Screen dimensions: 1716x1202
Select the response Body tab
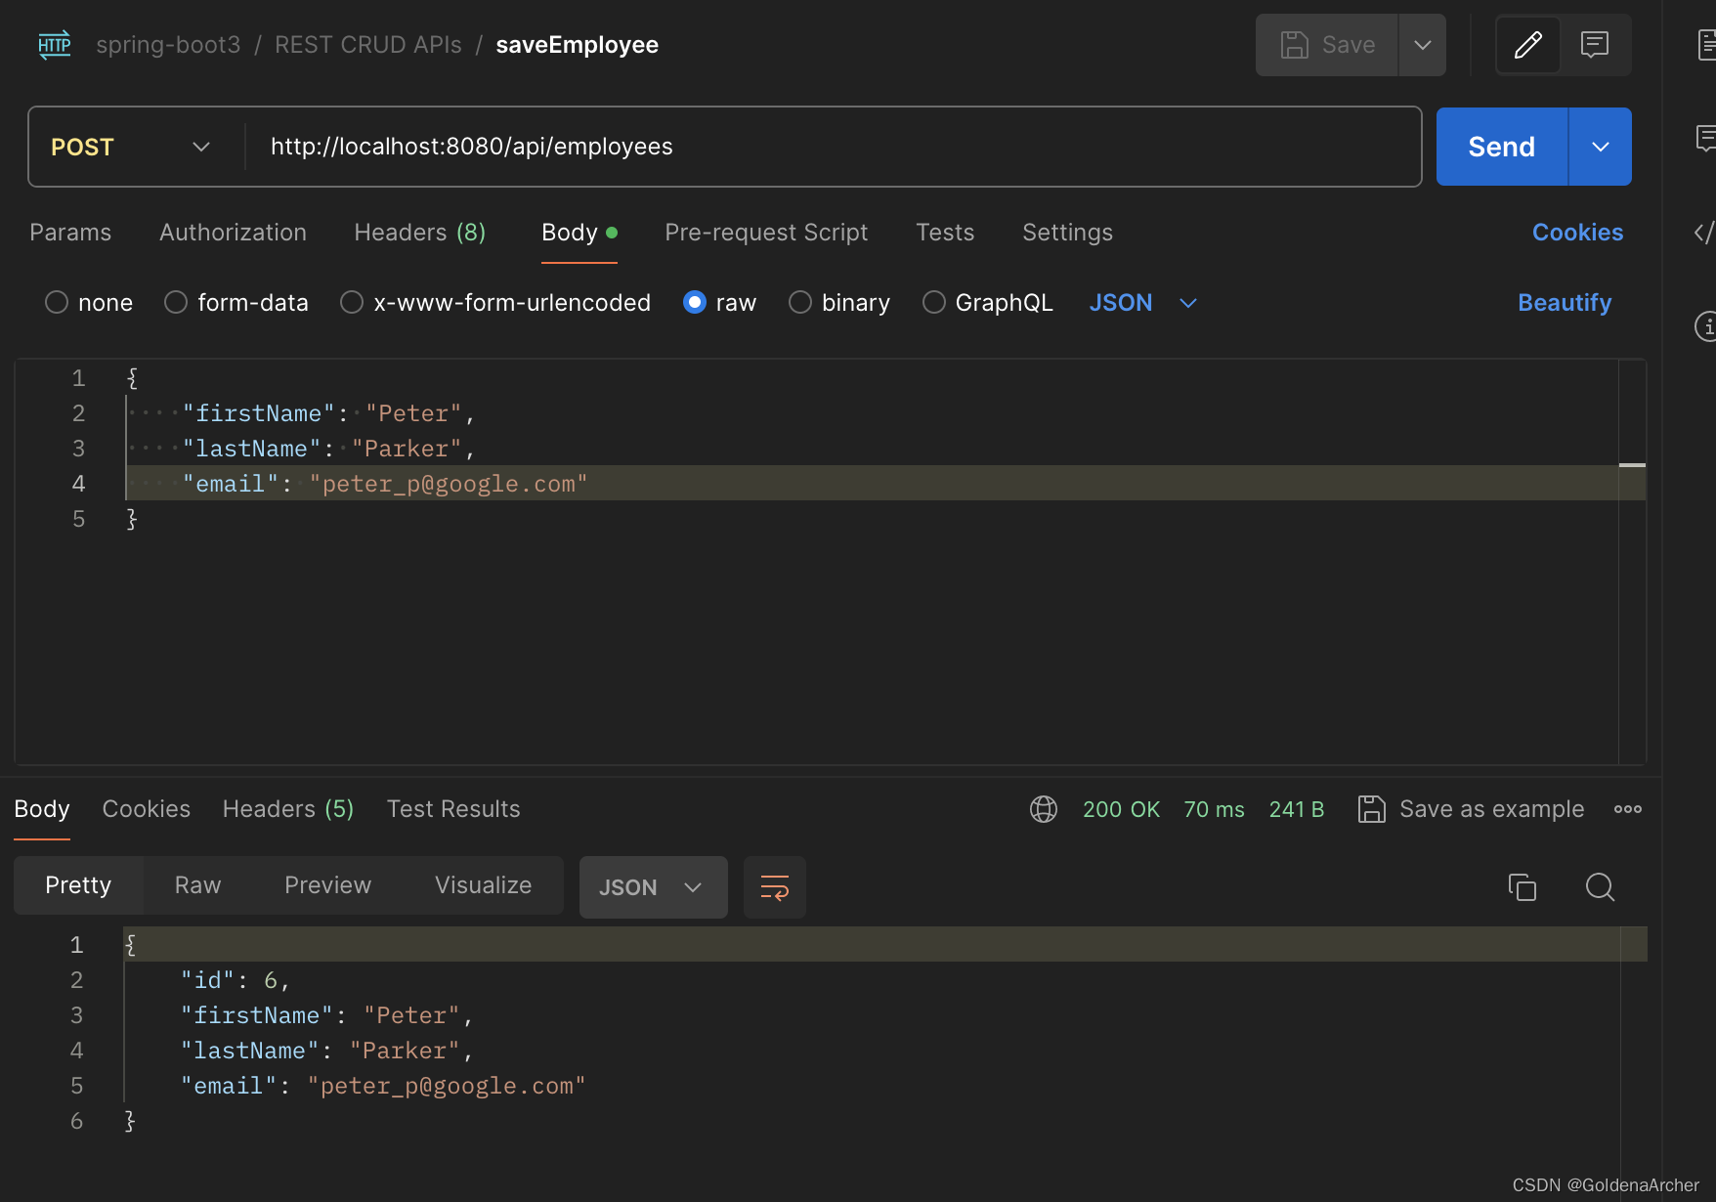point(42,809)
